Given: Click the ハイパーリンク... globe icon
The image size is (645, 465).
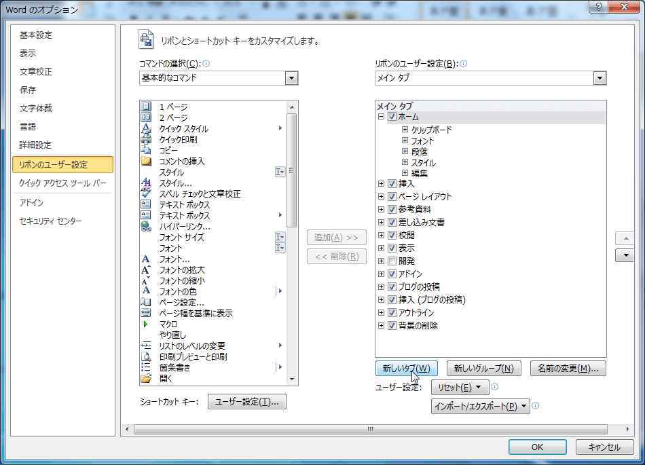Looking at the screenshot, I should click(146, 226).
